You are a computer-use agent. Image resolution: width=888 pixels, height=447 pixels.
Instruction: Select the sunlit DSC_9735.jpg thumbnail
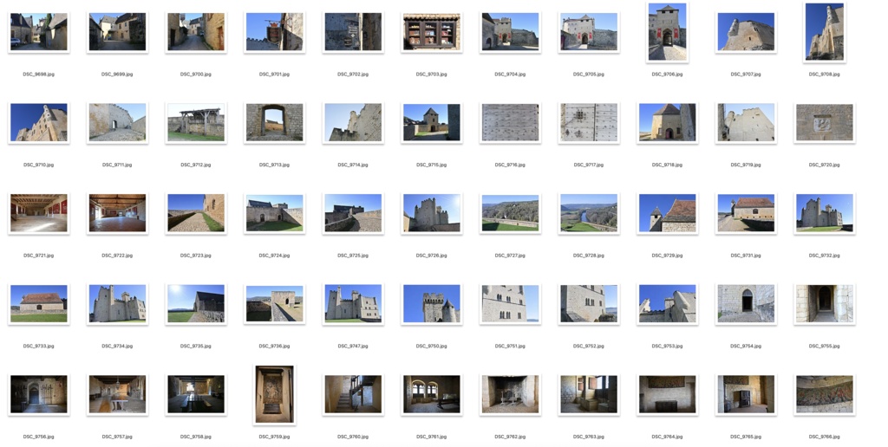pos(196,303)
